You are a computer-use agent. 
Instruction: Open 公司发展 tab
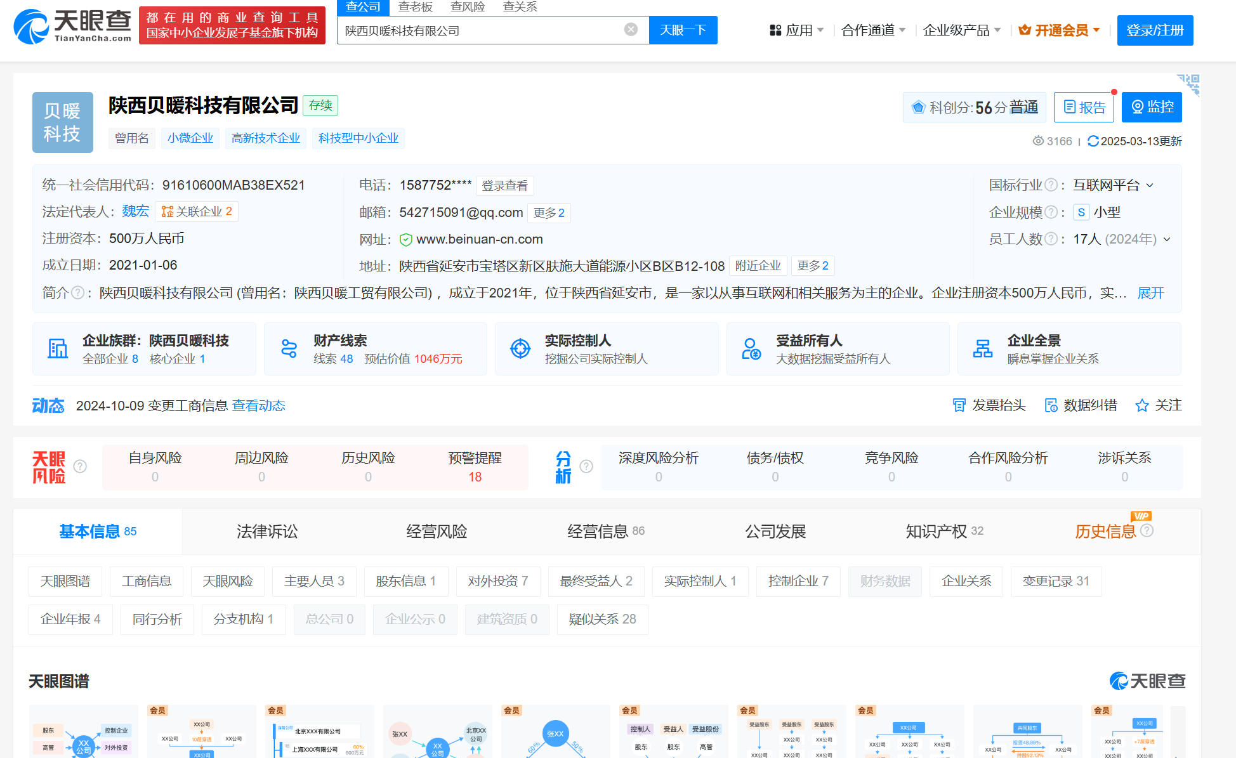pyautogui.click(x=775, y=532)
